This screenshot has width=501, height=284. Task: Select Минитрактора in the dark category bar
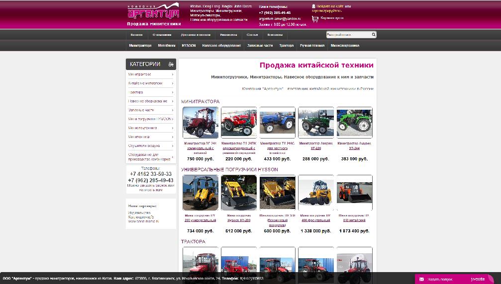pos(140,46)
